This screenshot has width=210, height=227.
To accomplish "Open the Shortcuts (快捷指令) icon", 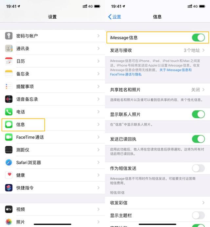I will [x=9, y=188].
